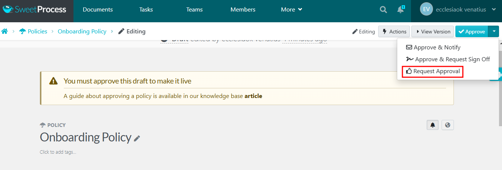Click the EV user avatar
Image resolution: width=502 pixels, height=170 pixels.
tap(426, 9)
